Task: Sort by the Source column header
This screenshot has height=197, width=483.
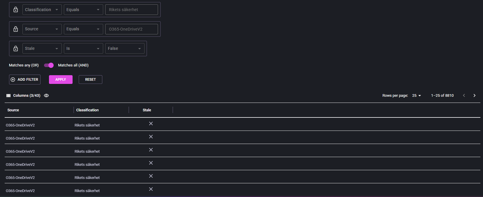Action: pos(13,110)
